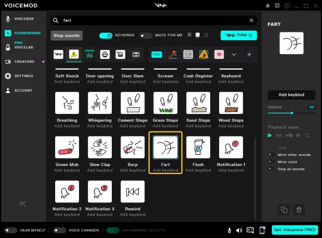
Task: Play the Rewind sound tile
Action: [133, 192]
